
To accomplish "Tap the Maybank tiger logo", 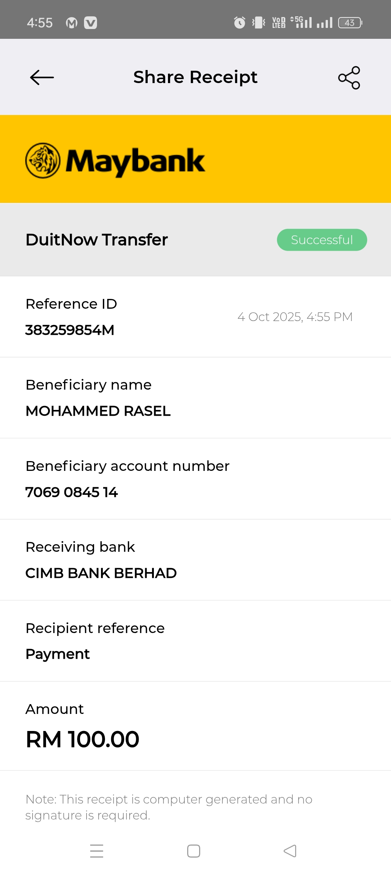I will [x=43, y=161].
